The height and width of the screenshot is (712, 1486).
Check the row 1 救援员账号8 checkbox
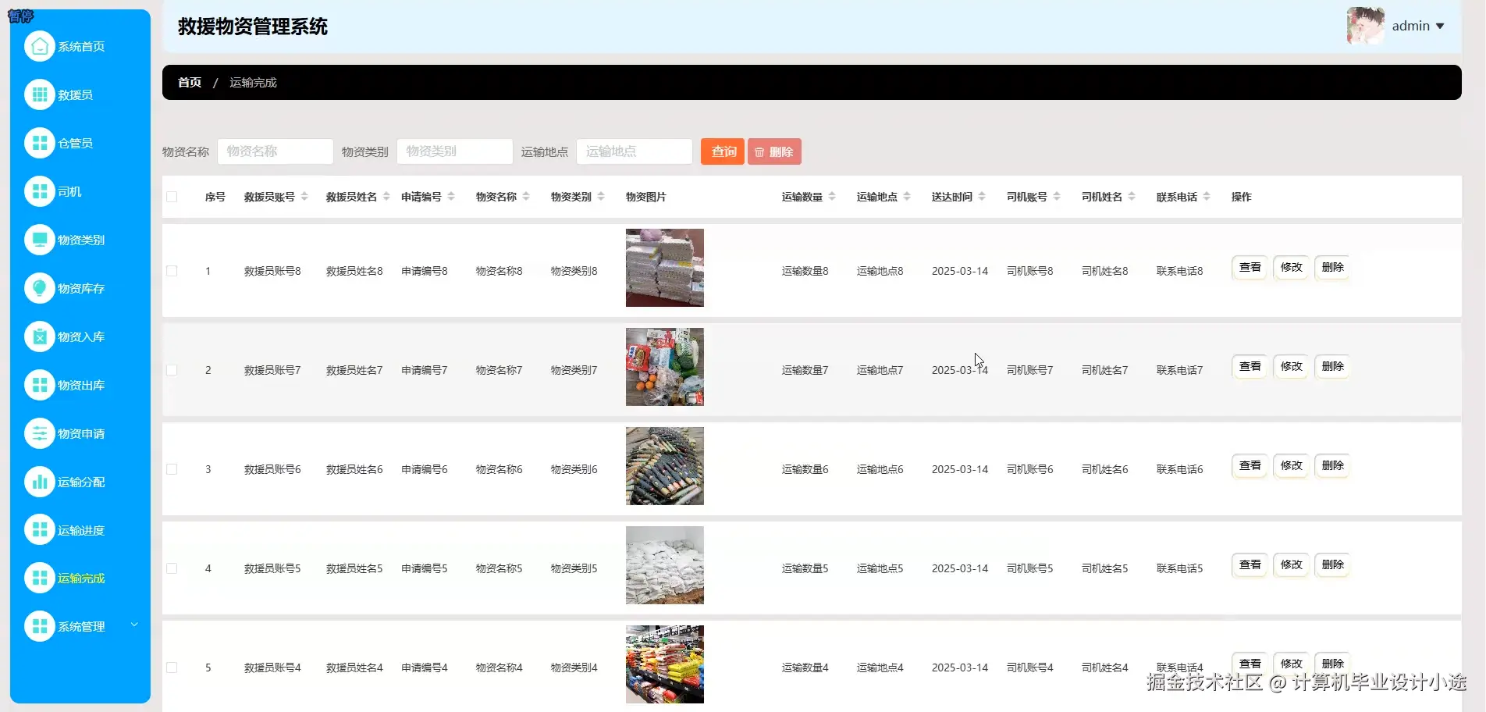coord(172,271)
